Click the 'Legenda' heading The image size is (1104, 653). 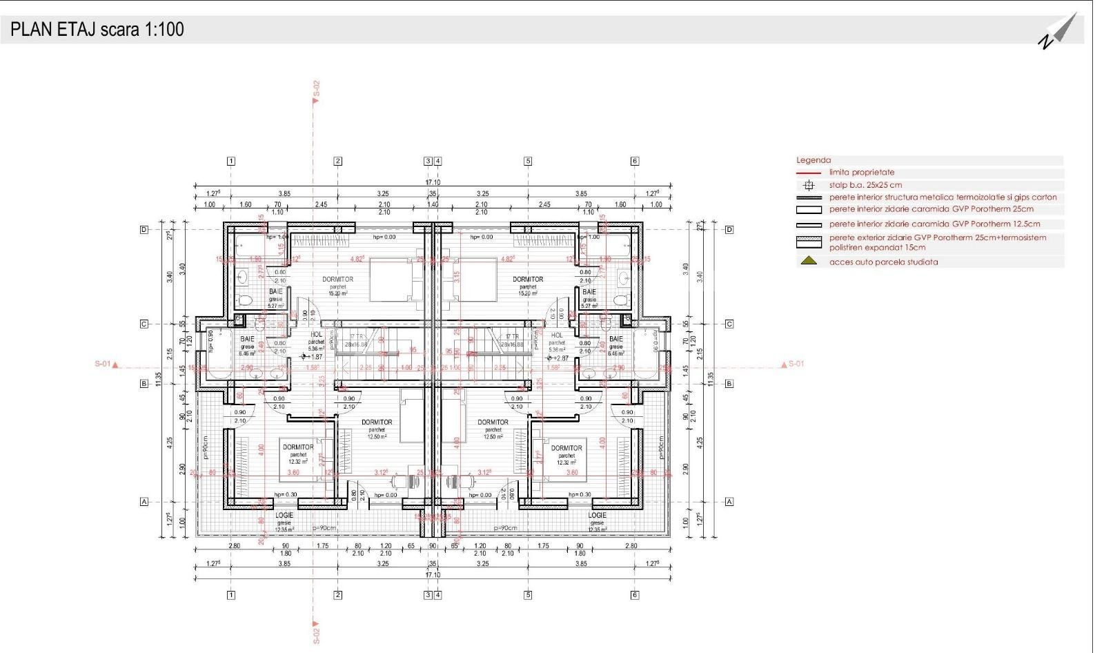pyautogui.click(x=814, y=160)
